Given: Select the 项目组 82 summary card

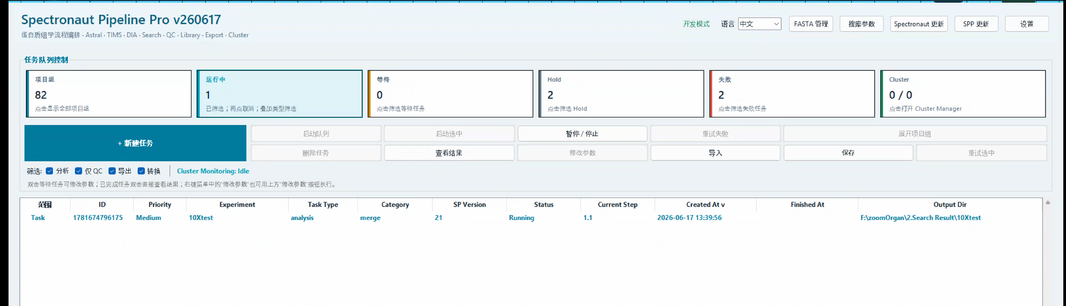Looking at the screenshot, I should coord(109,94).
